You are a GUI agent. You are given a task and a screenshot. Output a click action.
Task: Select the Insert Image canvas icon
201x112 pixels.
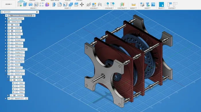coord(153,5)
